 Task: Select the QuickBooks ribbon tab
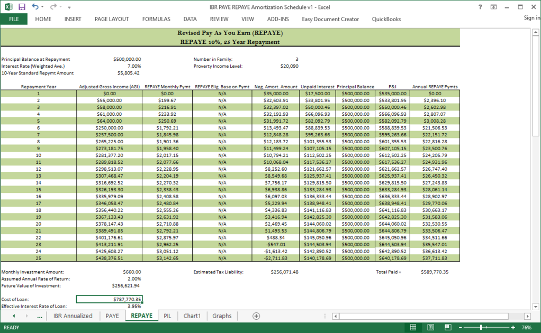coord(386,19)
